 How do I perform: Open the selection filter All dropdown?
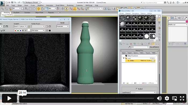17,8
